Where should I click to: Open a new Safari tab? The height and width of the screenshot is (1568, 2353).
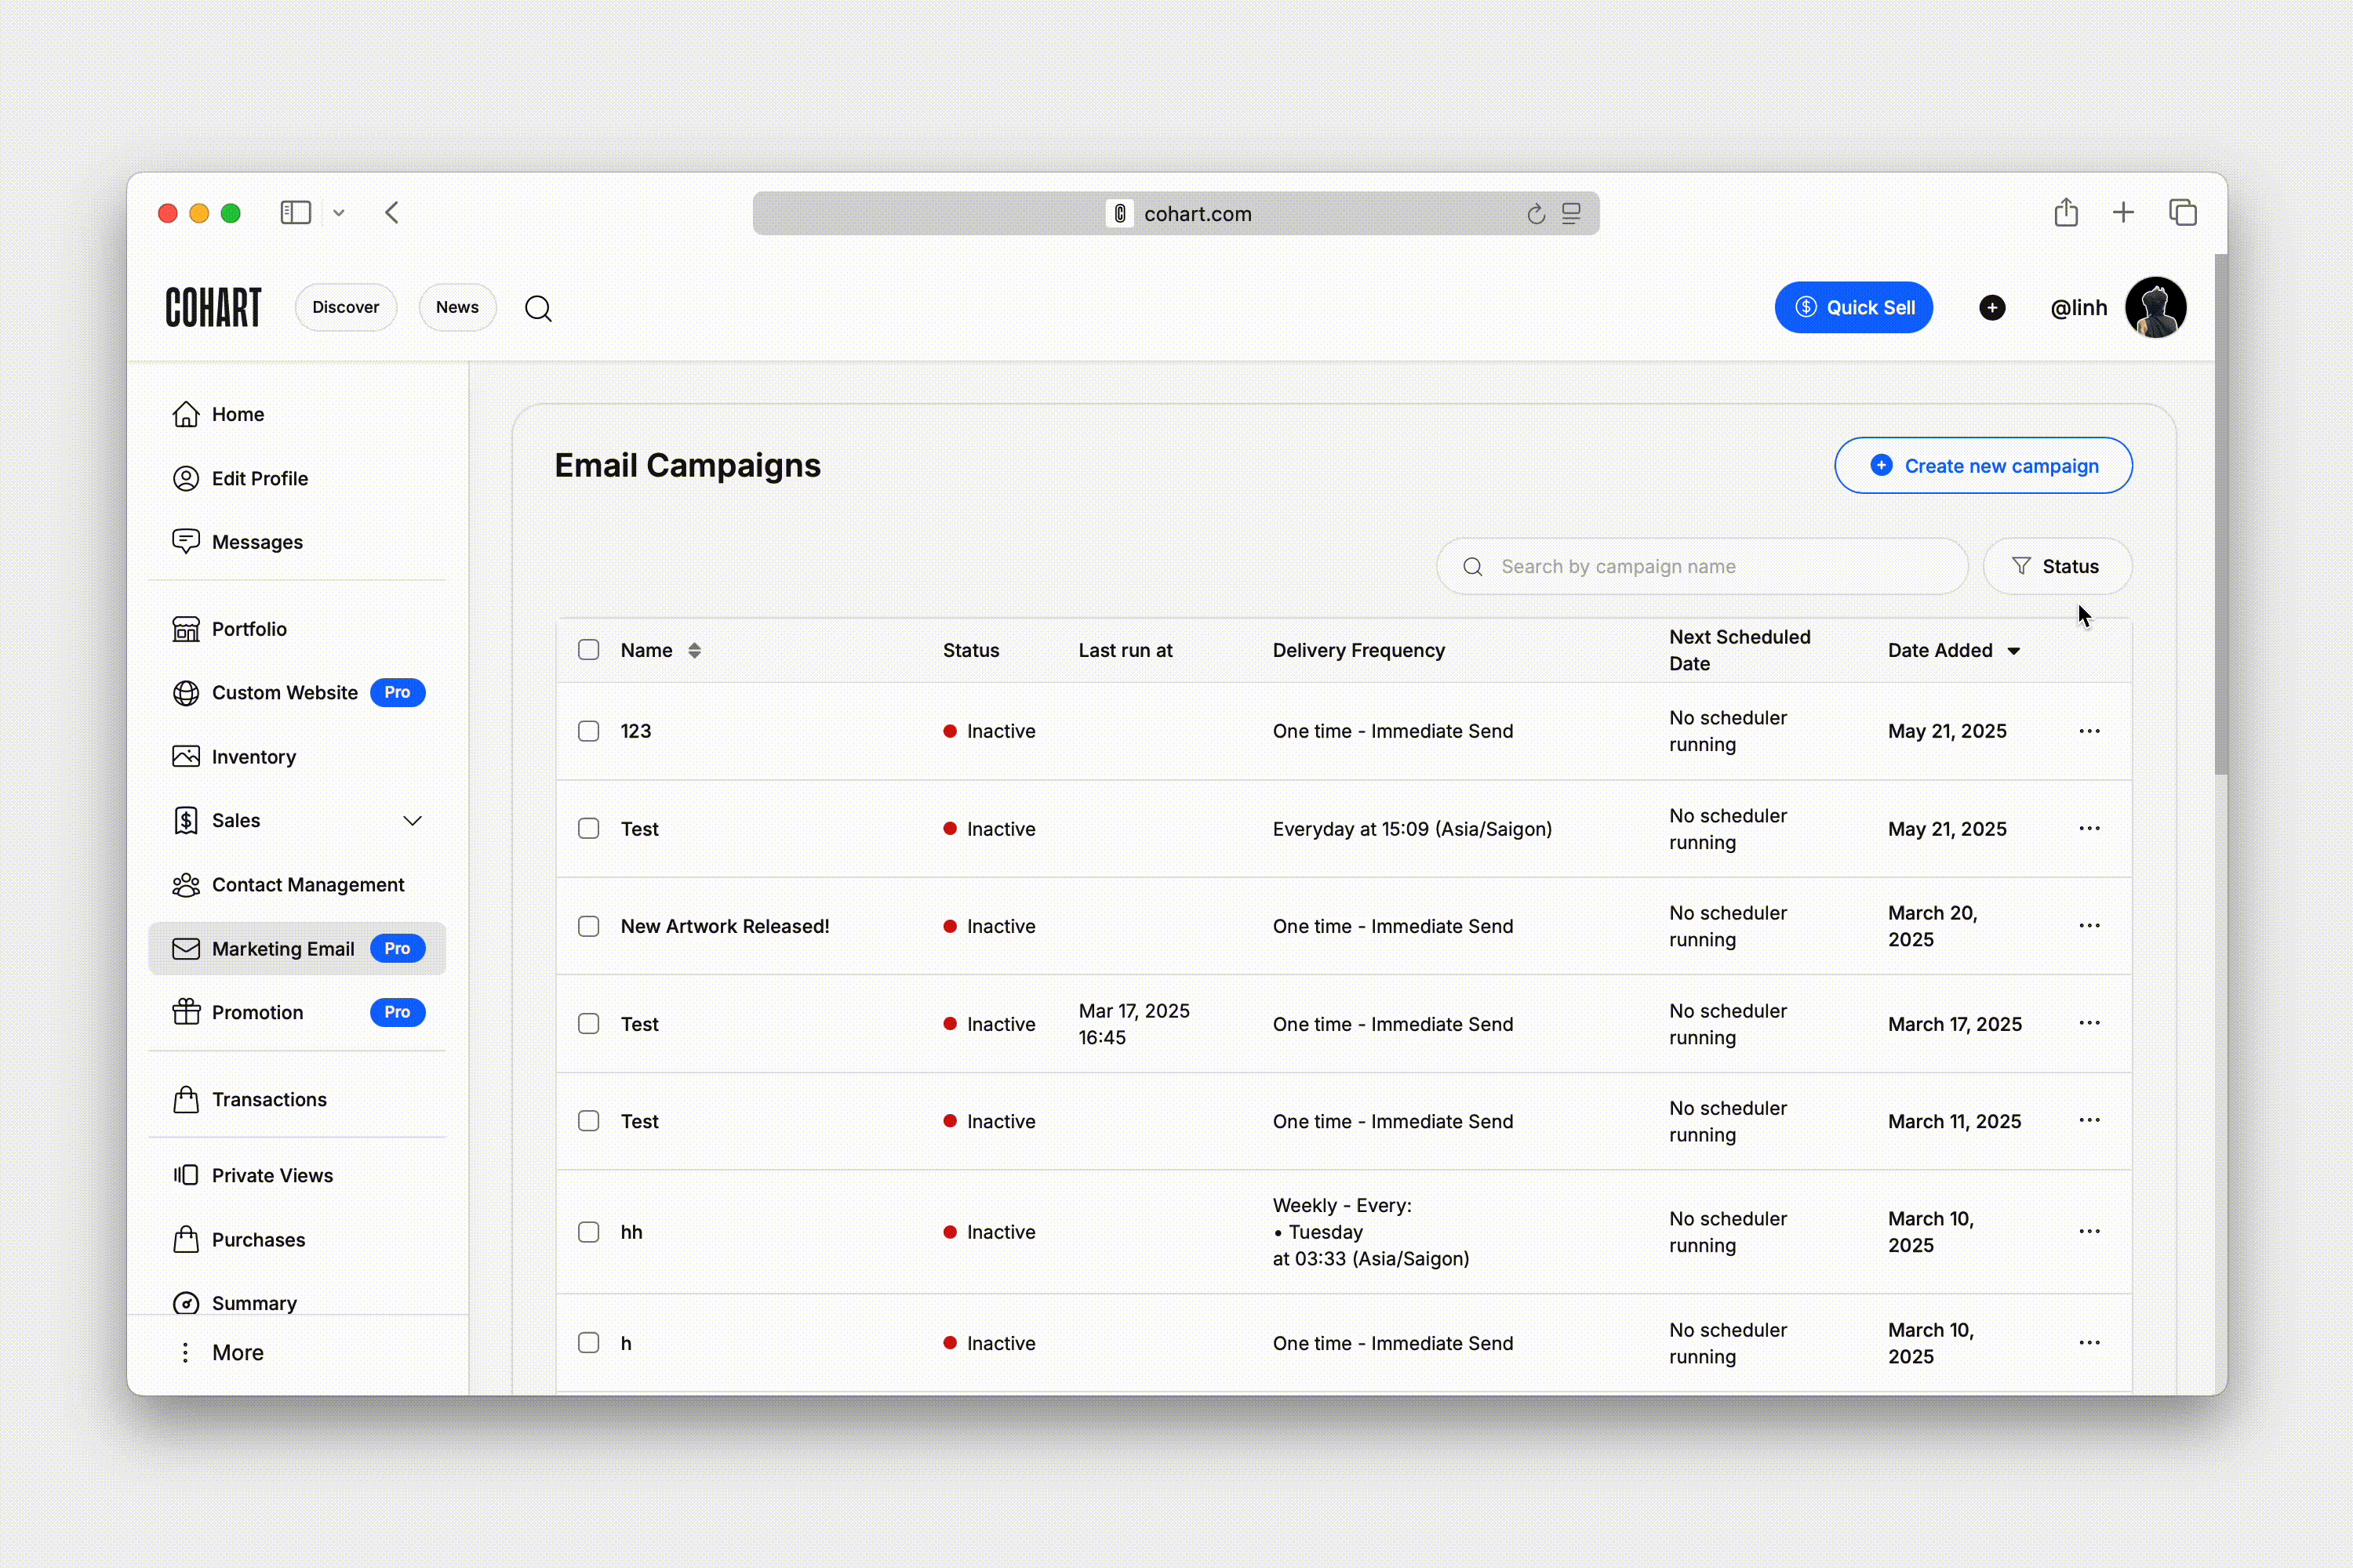[2124, 212]
